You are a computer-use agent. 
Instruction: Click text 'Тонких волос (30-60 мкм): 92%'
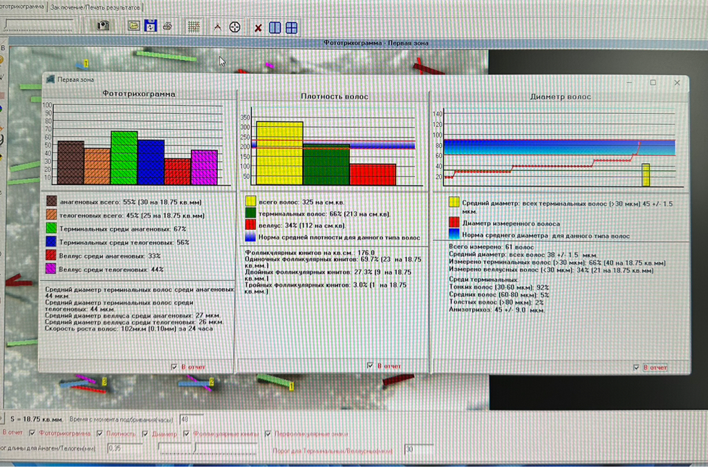(499, 287)
